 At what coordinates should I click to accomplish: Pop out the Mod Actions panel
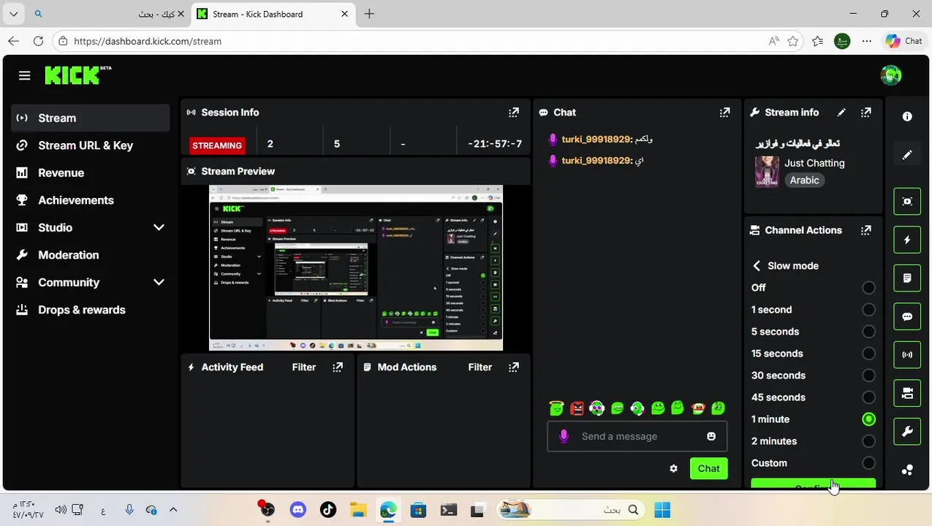coord(514,367)
